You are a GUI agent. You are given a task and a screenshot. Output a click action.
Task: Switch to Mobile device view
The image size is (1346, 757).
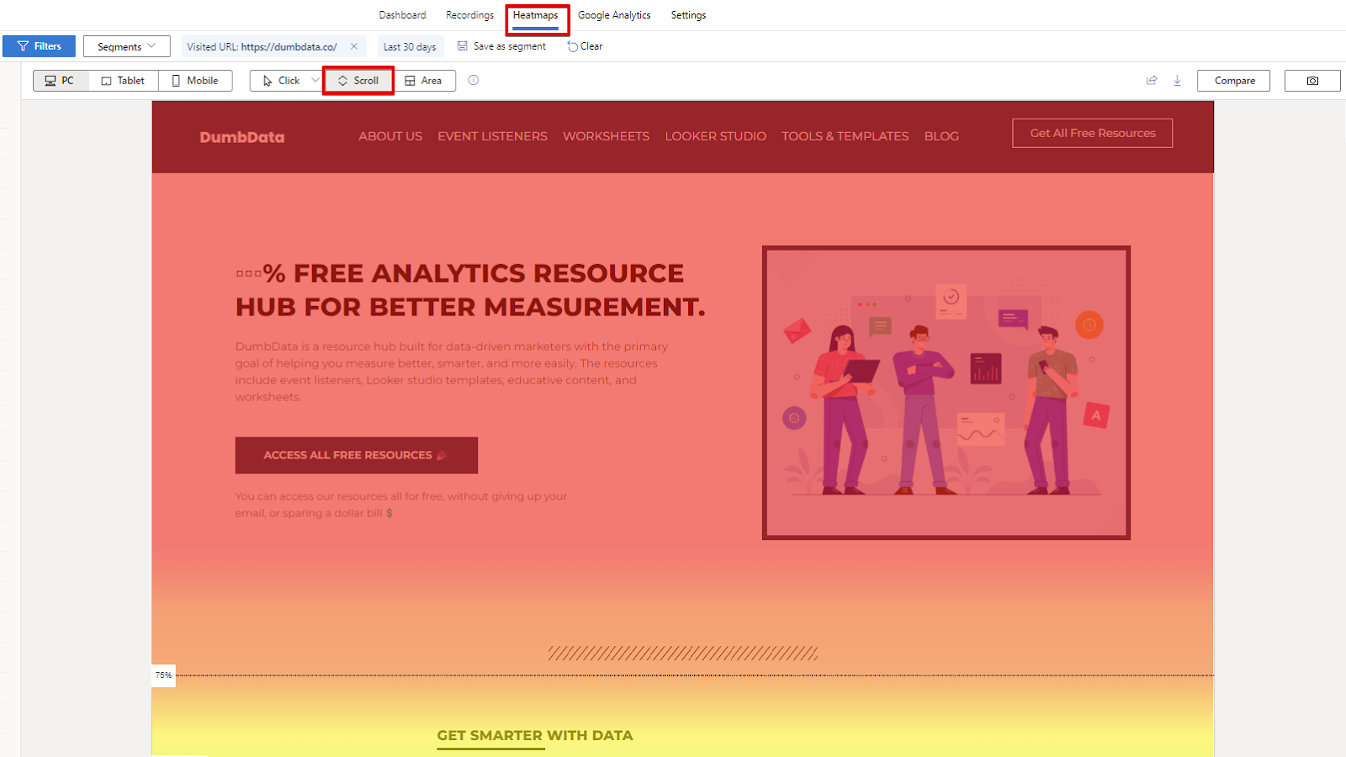coord(195,81)
